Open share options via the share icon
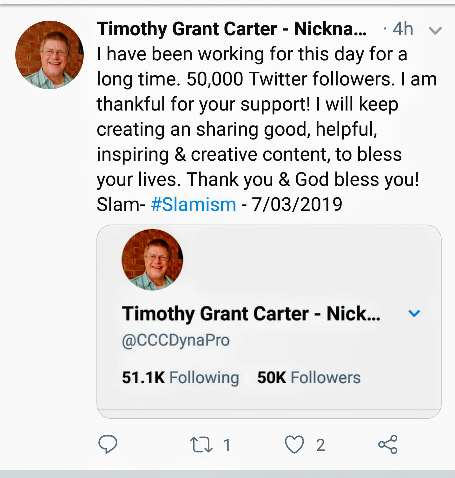 pos(388,444)
